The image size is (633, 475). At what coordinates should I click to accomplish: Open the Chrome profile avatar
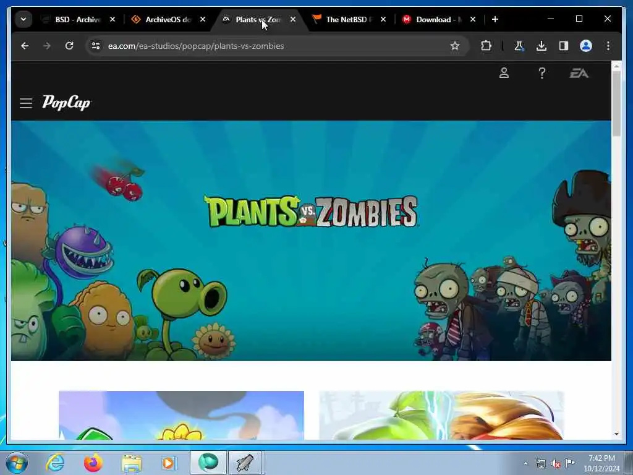586,46
